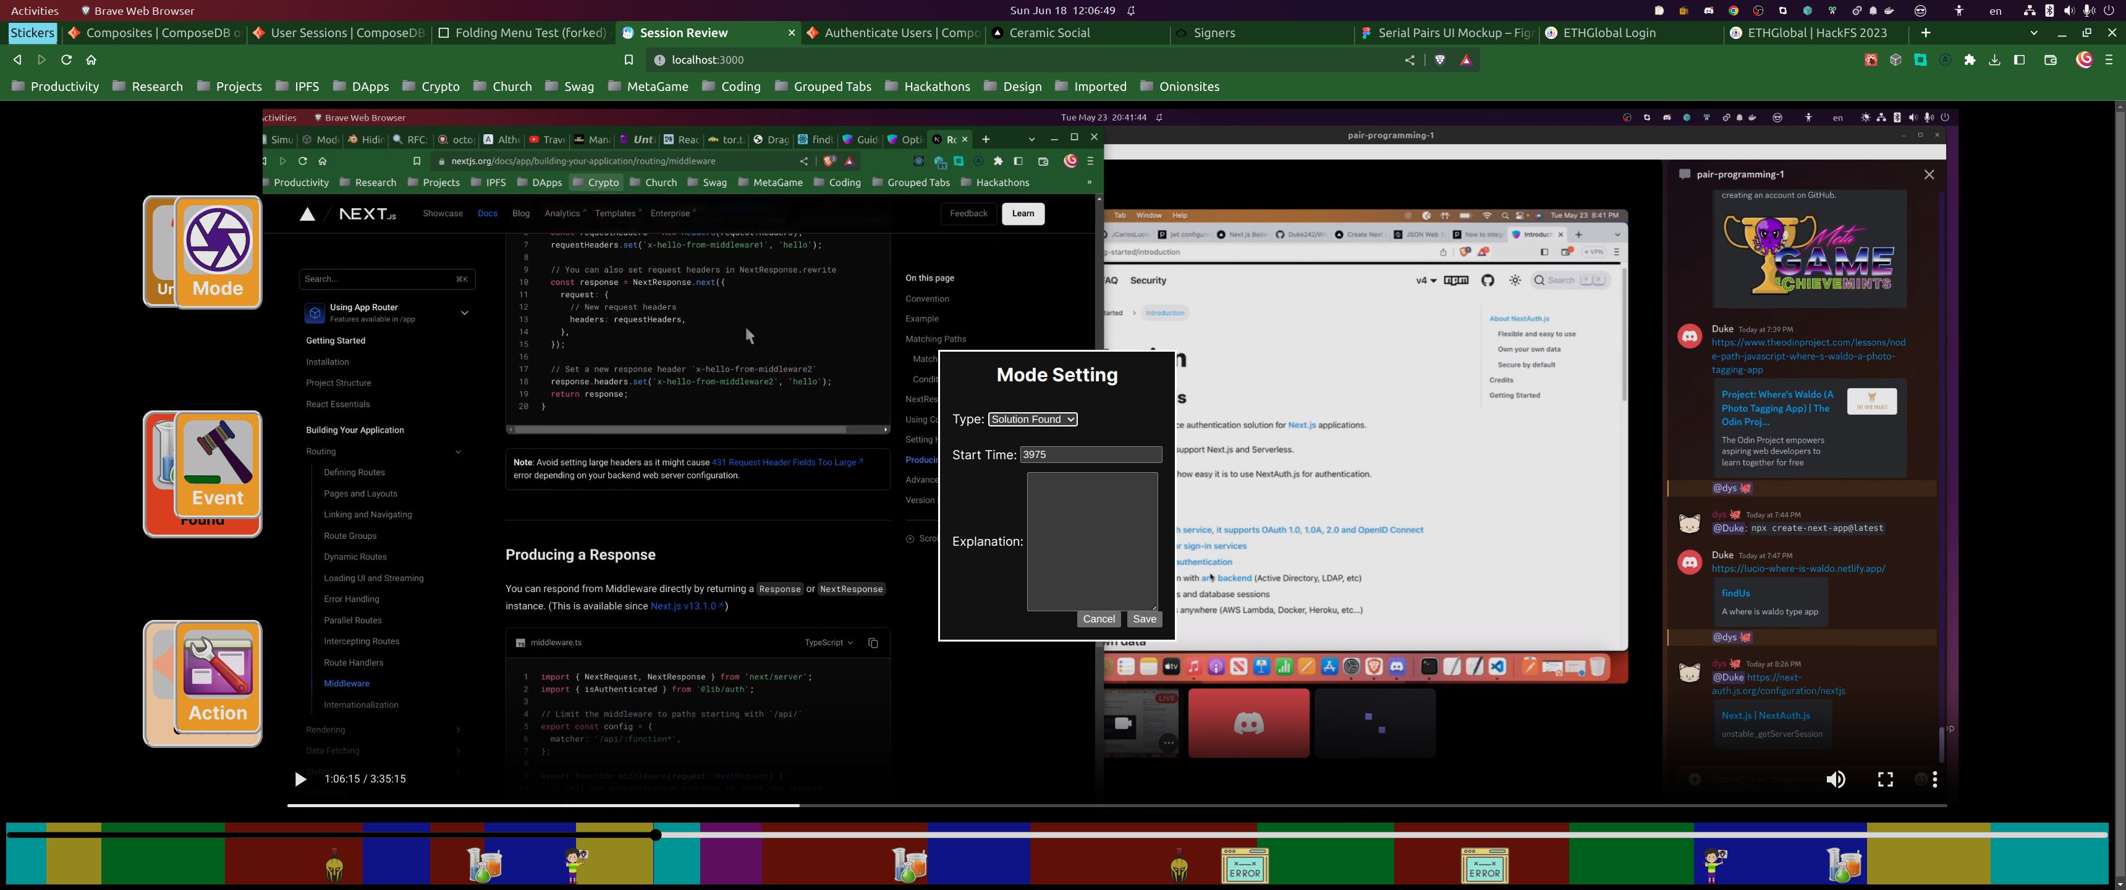Click the Explanation text area
The height and width of the screenshot is (890, 2126).
click(1092, 541)
